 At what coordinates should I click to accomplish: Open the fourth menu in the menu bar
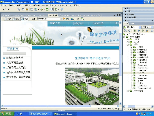[28, 6]
